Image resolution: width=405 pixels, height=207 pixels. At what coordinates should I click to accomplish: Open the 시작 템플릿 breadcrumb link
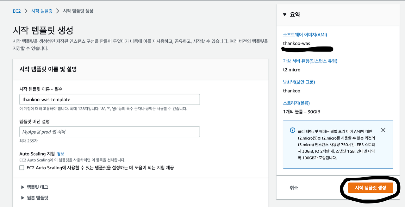coord(42,11)
